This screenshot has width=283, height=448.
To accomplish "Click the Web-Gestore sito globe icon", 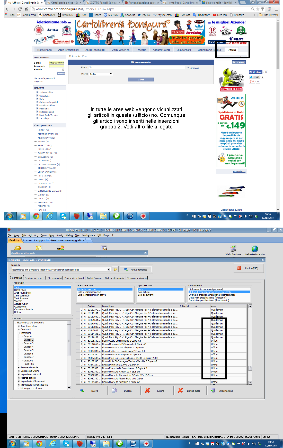I will coord(255,250).
